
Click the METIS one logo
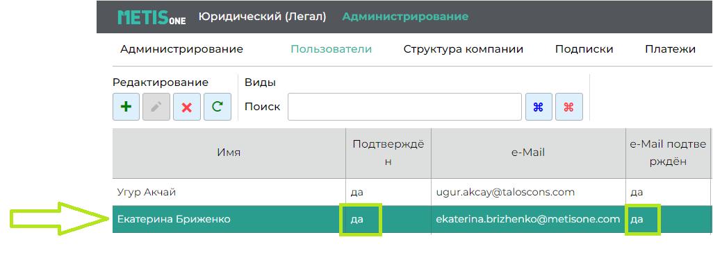click(x=152, y=17)
